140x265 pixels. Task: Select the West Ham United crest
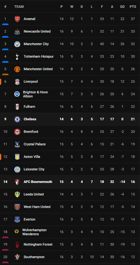coord(17,207)
